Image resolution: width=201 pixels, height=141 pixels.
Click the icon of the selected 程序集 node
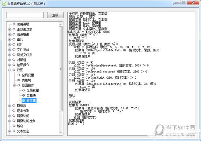pos(24,100)
